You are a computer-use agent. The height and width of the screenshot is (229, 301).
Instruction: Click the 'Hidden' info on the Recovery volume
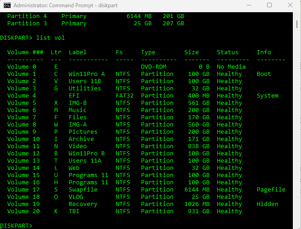268,204
